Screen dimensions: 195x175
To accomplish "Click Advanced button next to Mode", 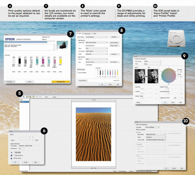I will [114, 54].
